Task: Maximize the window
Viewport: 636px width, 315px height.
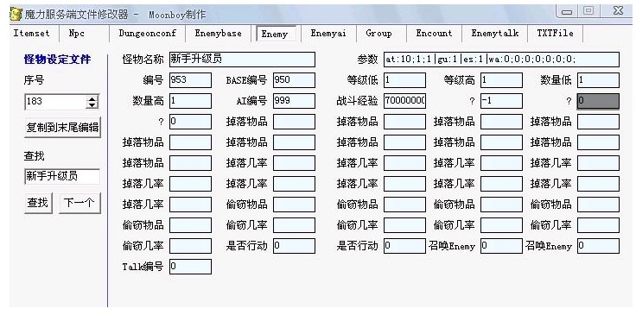Action: (x=589, y=11)
